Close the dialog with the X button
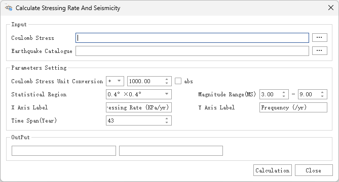The image size is (339, 182). pyautogui.click(x=331, y=8)
